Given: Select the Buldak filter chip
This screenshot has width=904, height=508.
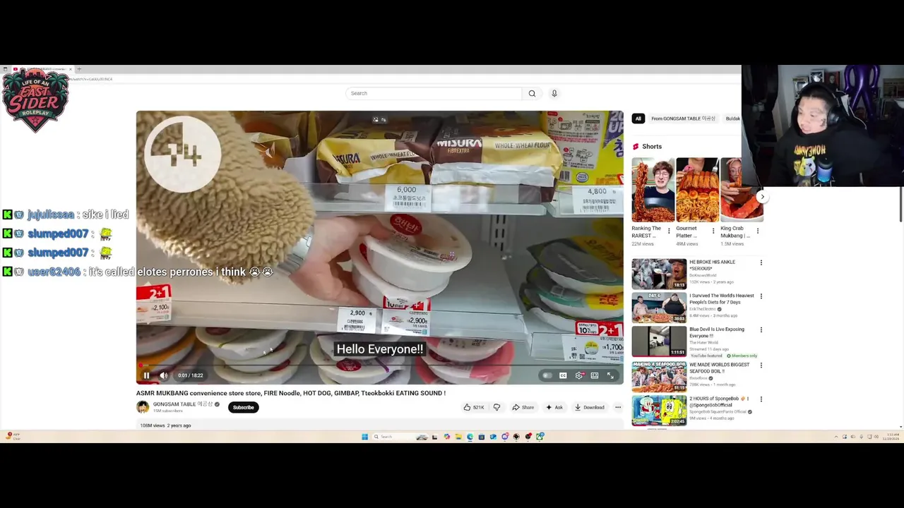Looking at the screenshot, I should point(732,119).
